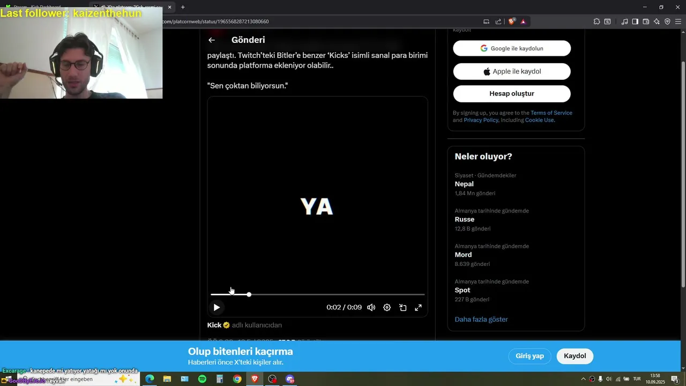Close the active X post tab
This screenshot has height=386, width=686.
(x=169, y=7)
